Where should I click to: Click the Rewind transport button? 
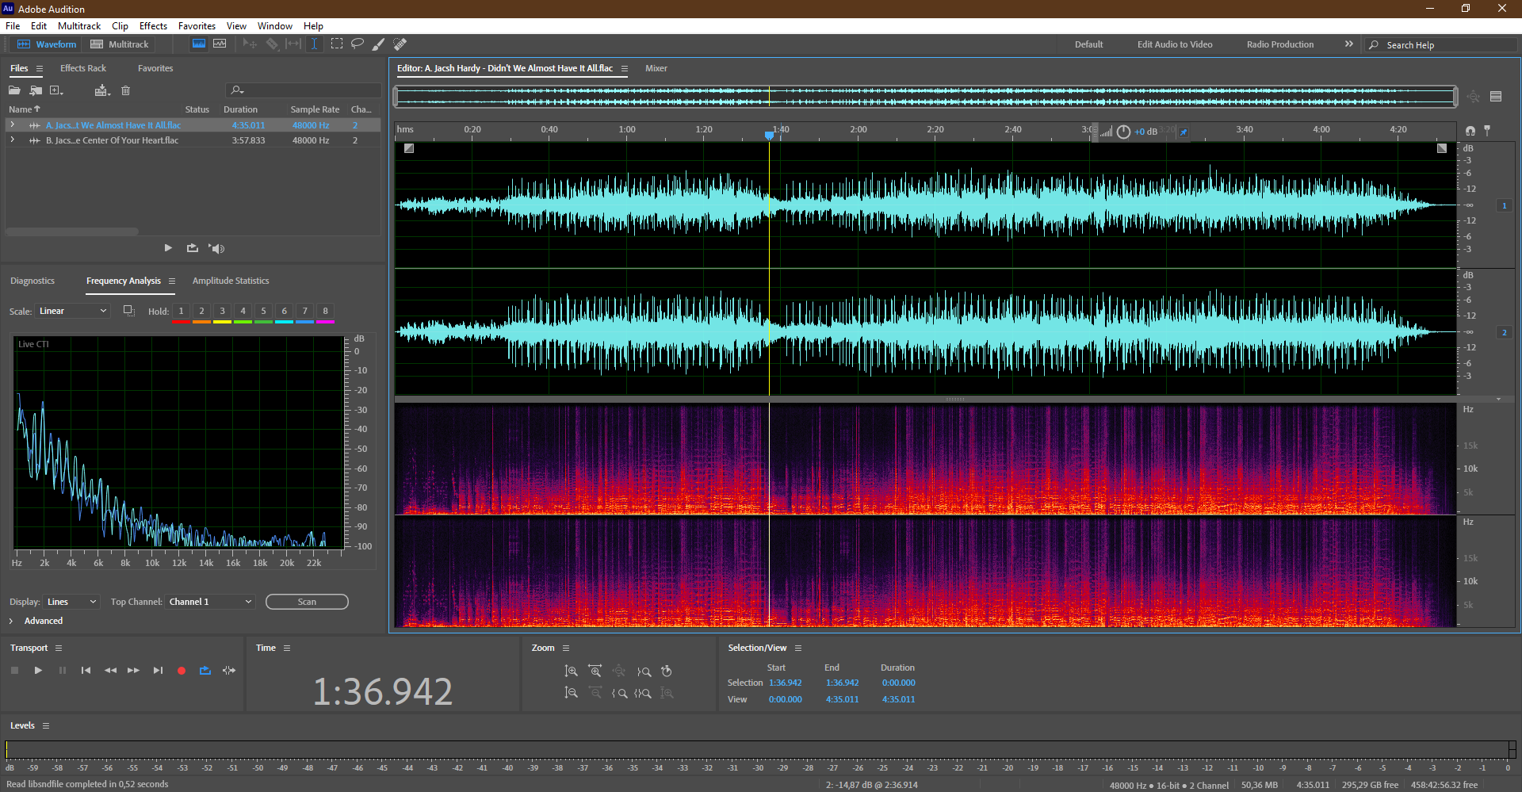point(110,671)
